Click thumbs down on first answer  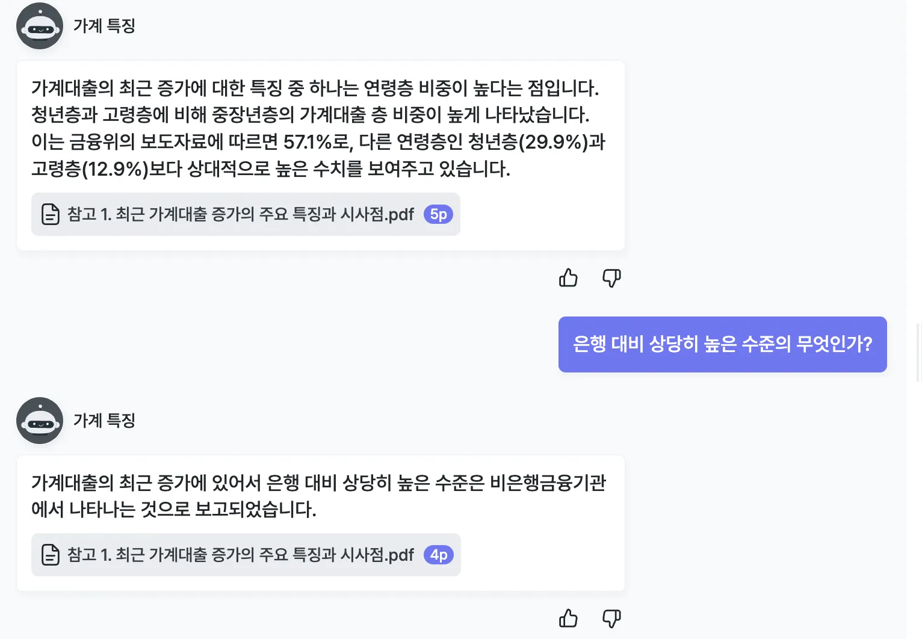(x=611, y=277)
